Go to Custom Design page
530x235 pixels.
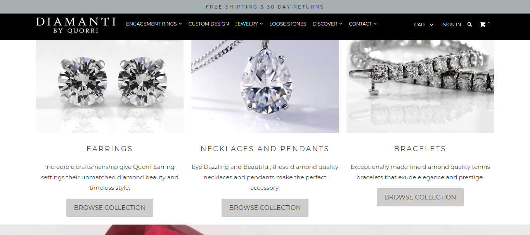coord(209,24)
